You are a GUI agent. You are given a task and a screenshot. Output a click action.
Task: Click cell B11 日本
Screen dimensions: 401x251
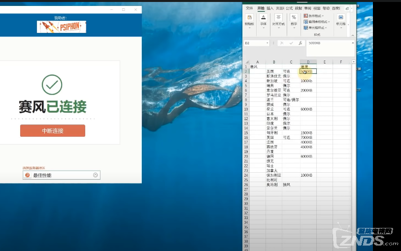coord(274,114)
